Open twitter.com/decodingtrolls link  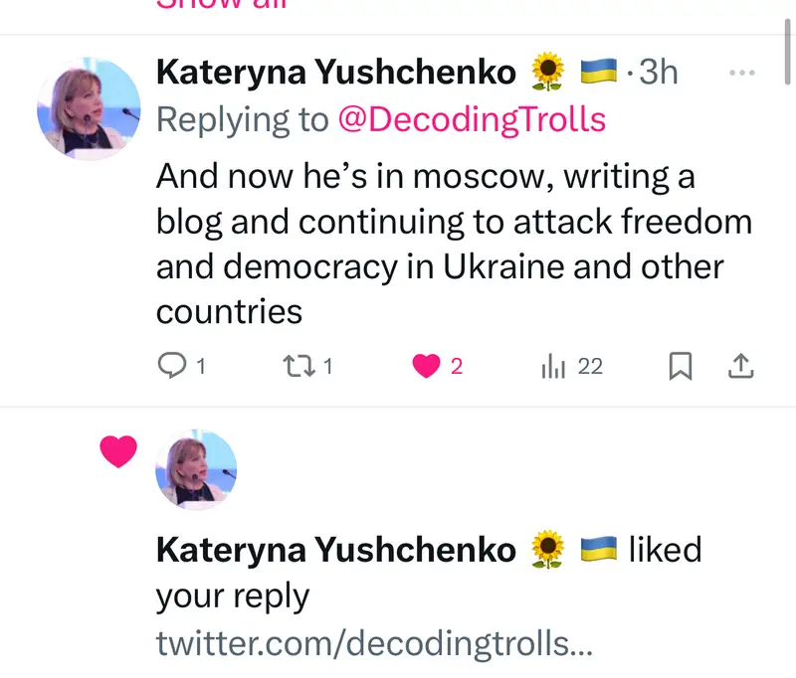coord(374,643)
